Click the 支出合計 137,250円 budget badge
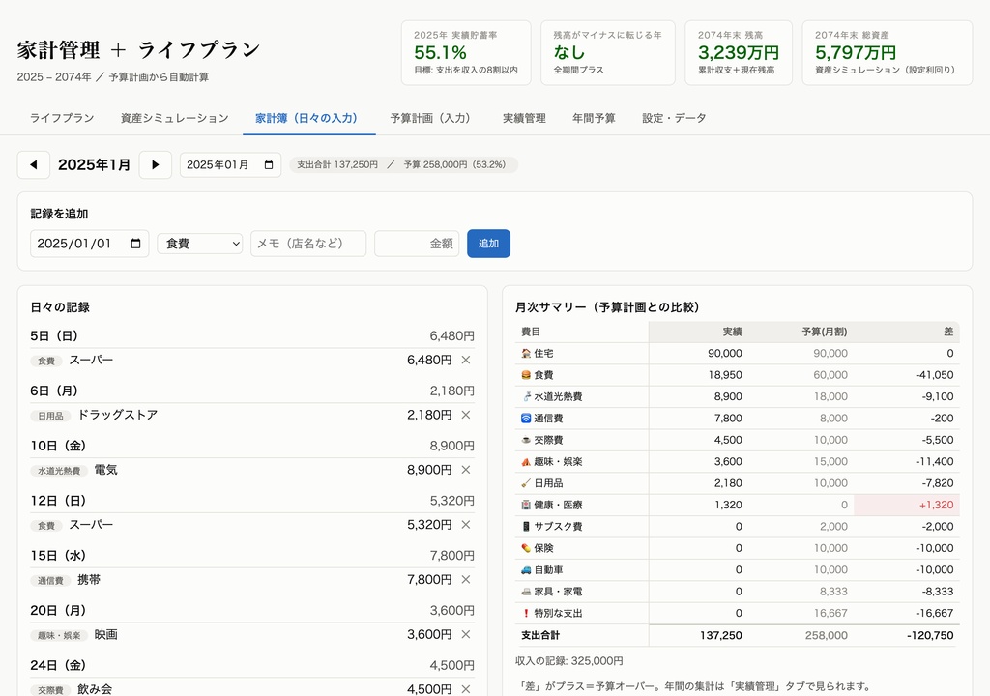This screenshot has width=990, height=696. point(403,165)
